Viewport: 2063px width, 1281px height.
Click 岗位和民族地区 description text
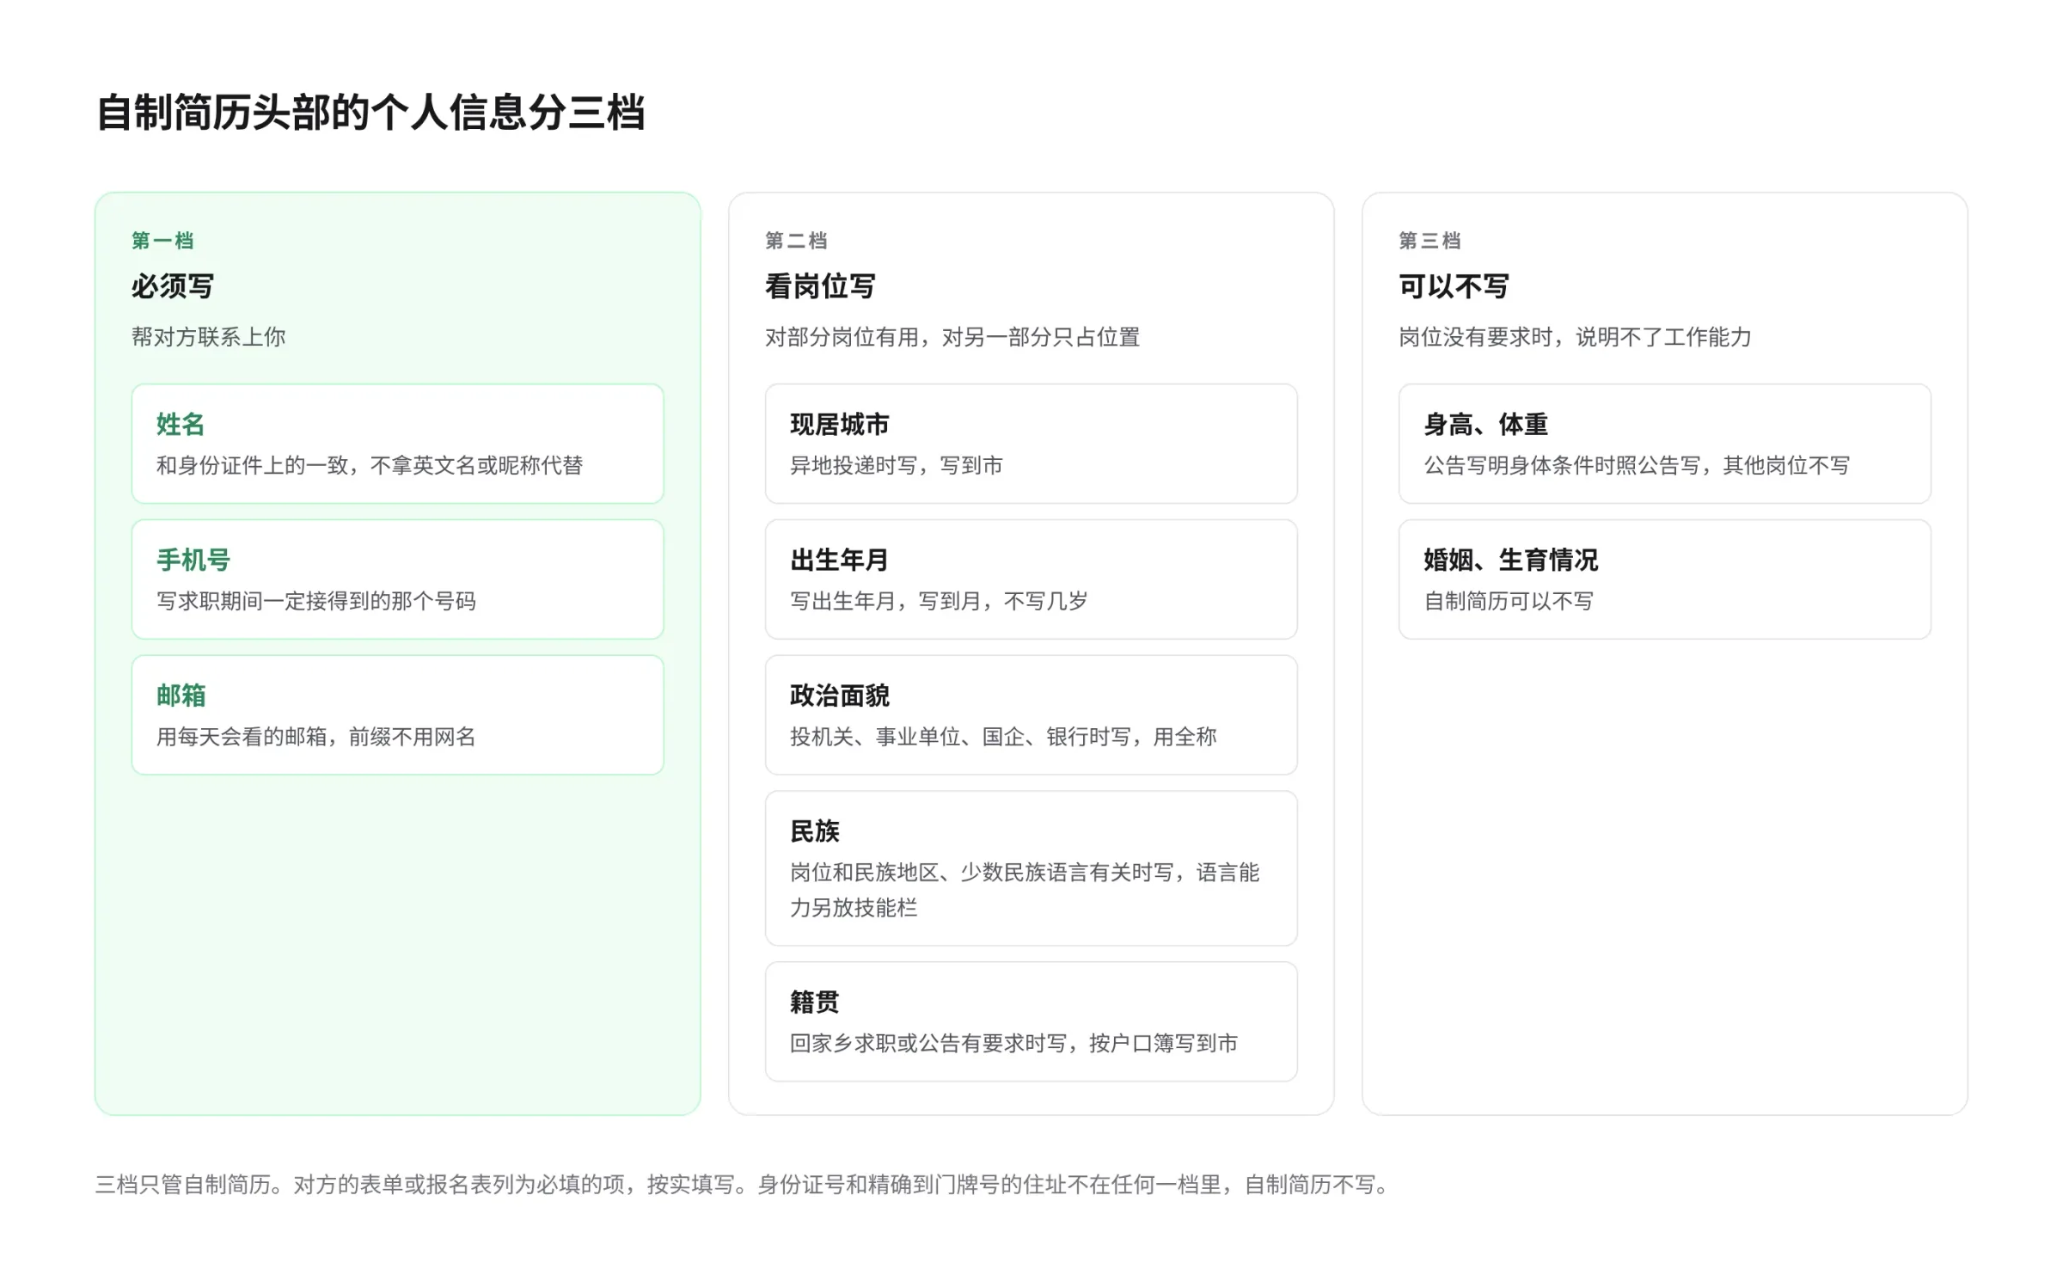(x=1025, y=890)
